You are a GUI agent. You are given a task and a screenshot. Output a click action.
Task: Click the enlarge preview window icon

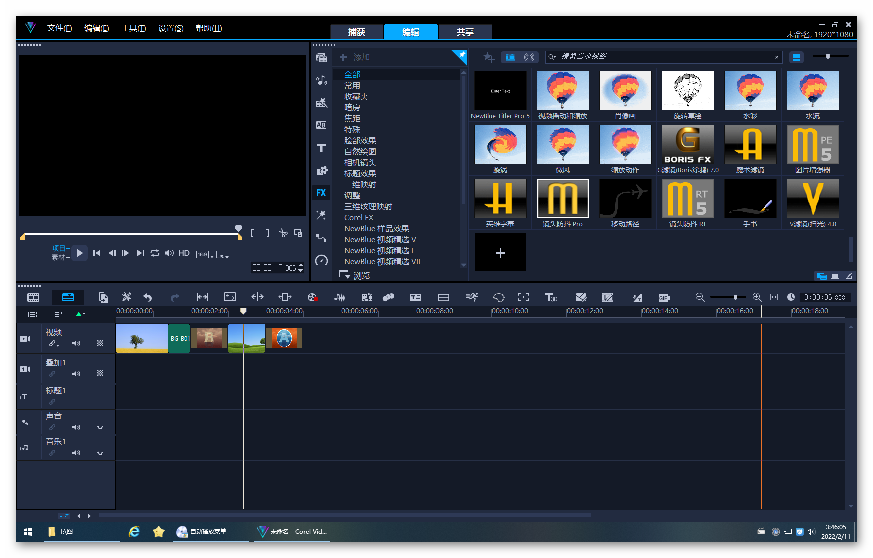(x=298, y=233)
